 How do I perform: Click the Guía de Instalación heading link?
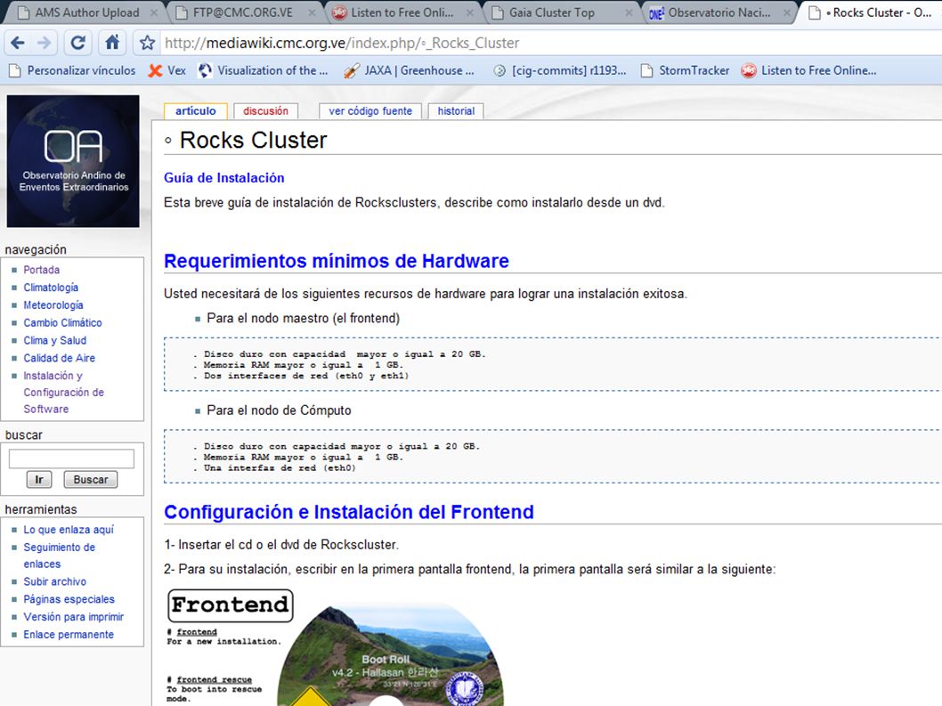[224, 178]
